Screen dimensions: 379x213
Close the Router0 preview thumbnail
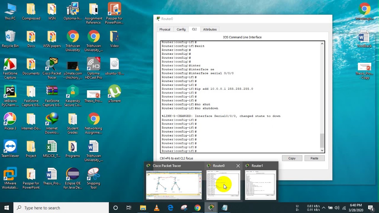[238, 166]
